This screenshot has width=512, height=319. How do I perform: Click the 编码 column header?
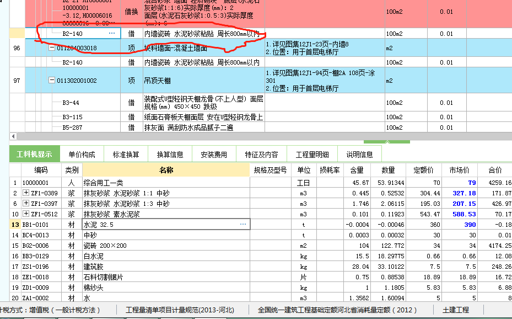pos(41,170)
